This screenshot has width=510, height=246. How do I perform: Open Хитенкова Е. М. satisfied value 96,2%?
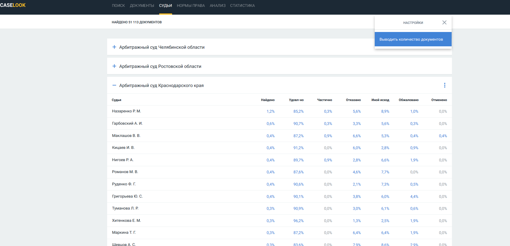pos(298,221)
